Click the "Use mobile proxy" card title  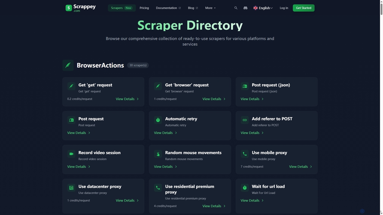[x=269, y=153]
